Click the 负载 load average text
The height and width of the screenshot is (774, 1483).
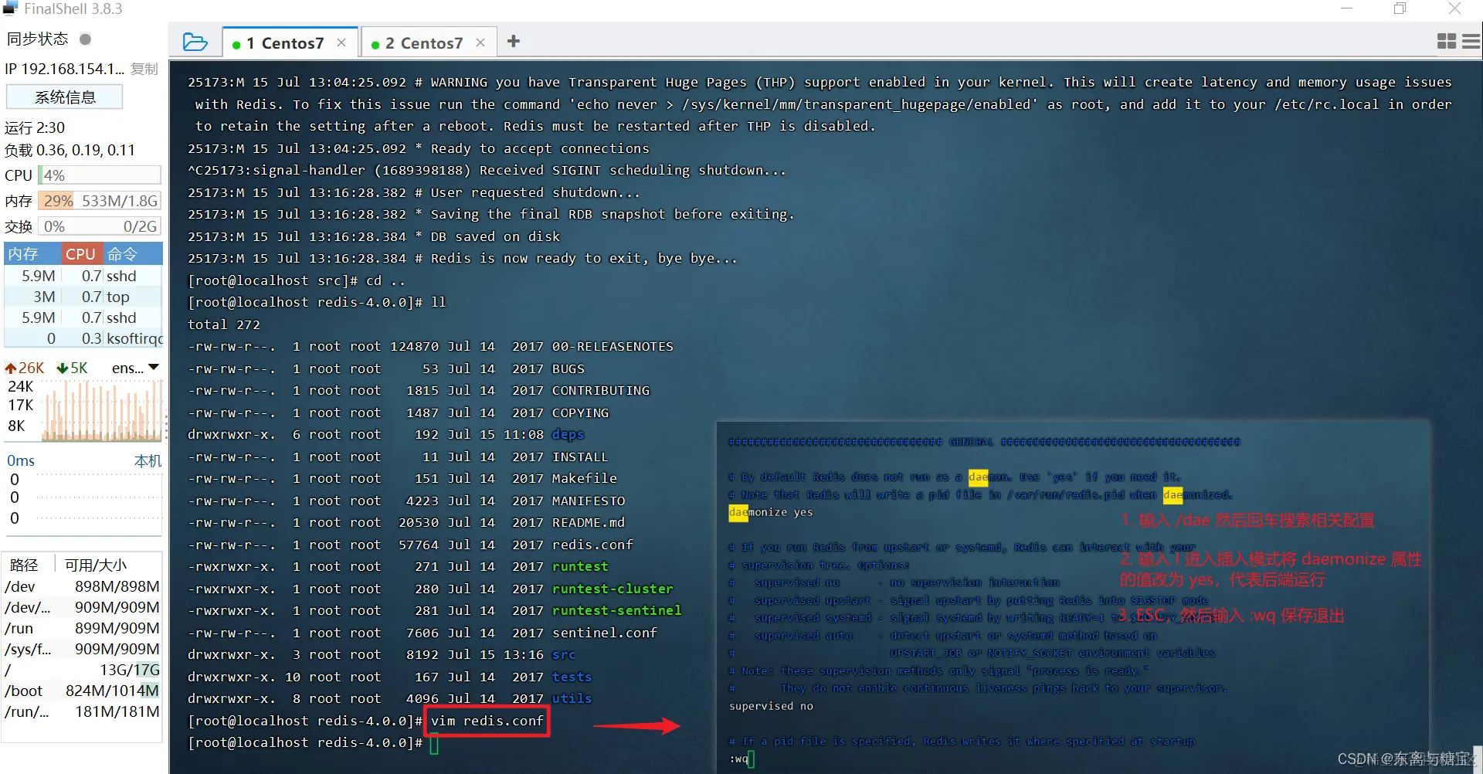click(70, 150)
